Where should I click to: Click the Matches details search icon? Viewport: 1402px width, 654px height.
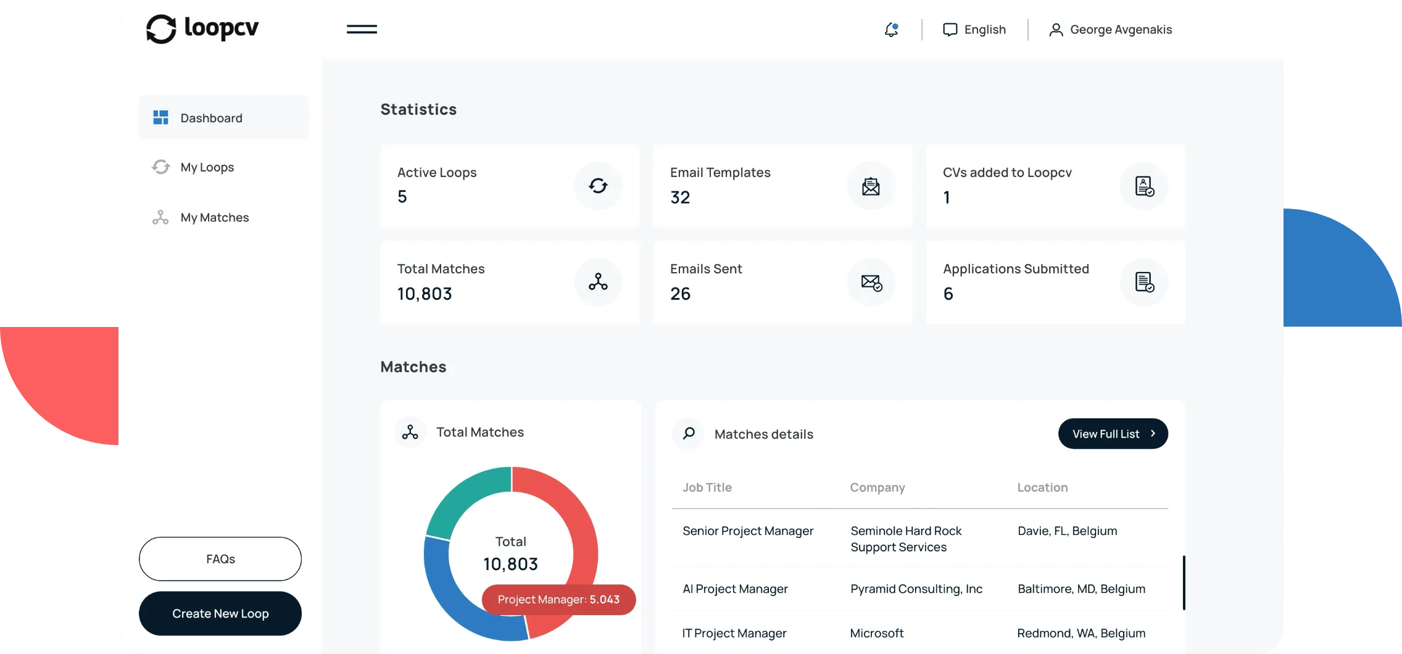689,434
